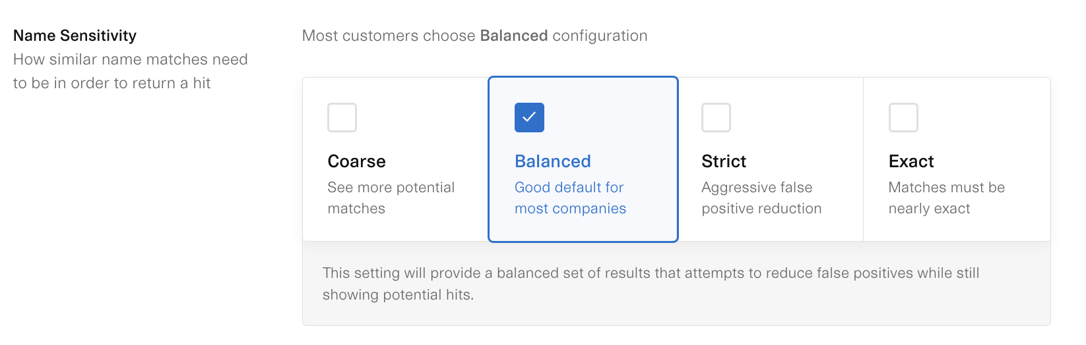The height and width of the screenshot is (345, 1086).
Task: Click 'Aggressive false positive reduction' description
Action: point(761,198)
